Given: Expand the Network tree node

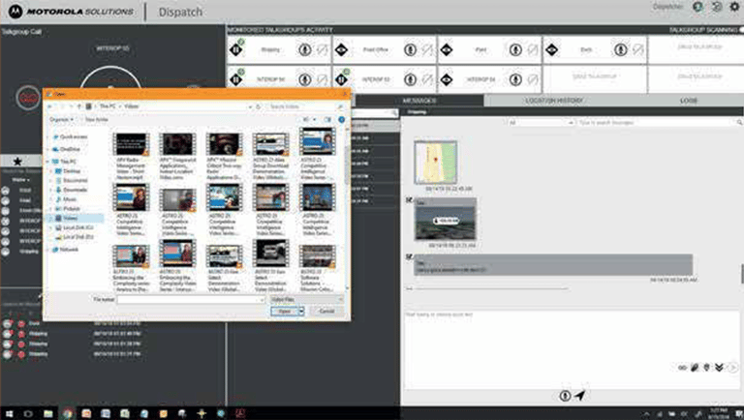Looking at the screenshot, I should point(48,250).
